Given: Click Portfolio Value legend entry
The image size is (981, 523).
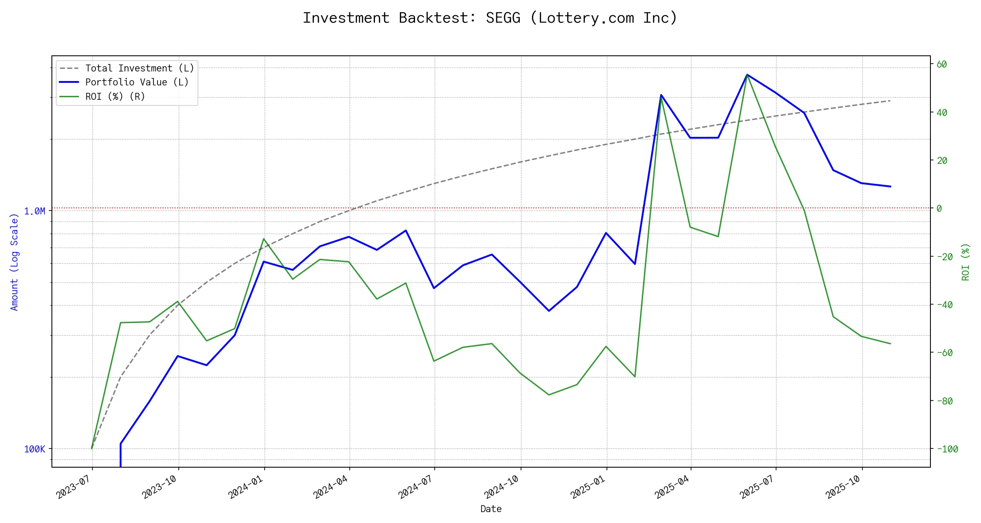Looking at the screenshot, I should (137, 82).
